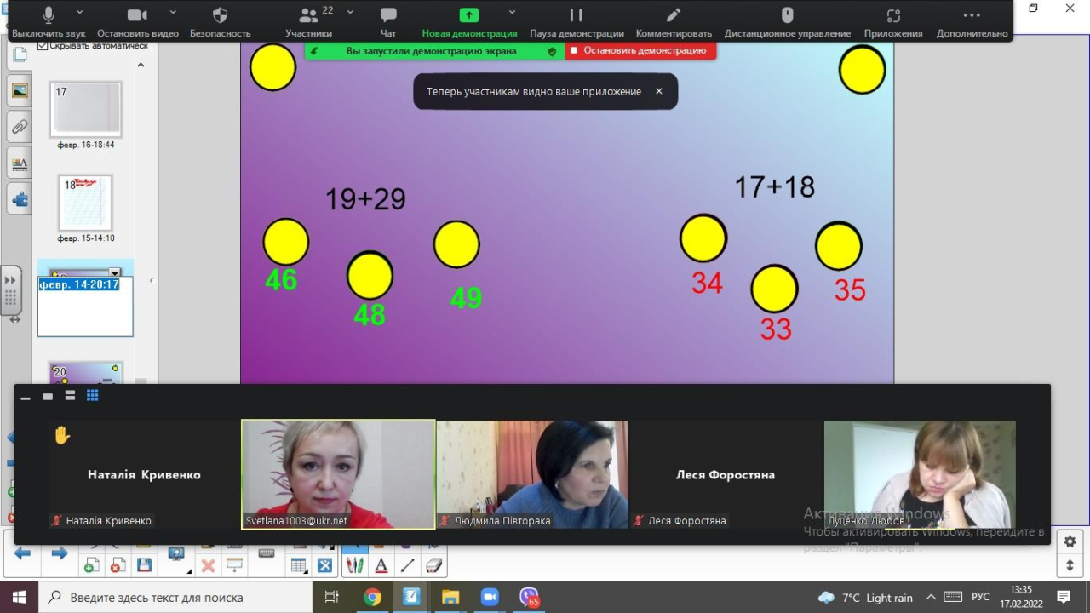The image size is (1090, 613).
Task: Click yellow circle above number 35
Action: (x=839, y=246)
